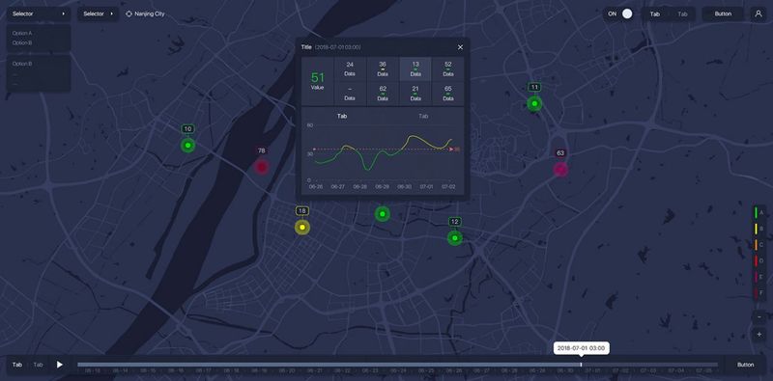Toggle legend category B yellow indicator

coord(756,229)
